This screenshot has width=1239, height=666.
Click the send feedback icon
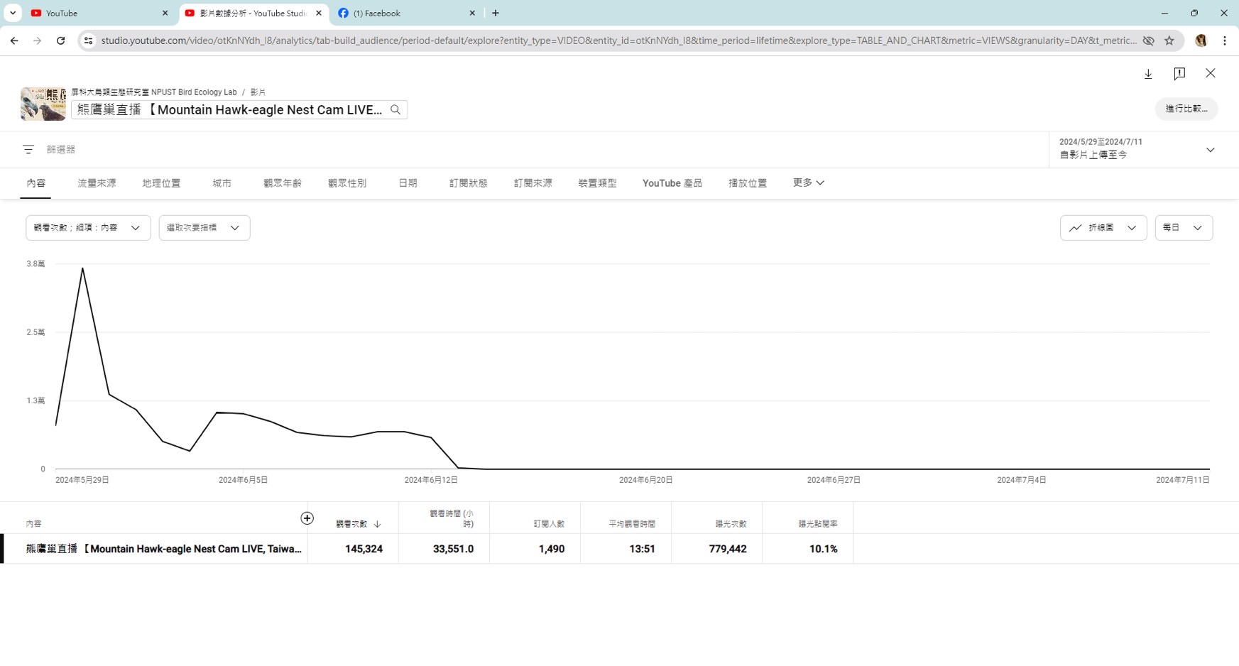tap(1179, 74)
